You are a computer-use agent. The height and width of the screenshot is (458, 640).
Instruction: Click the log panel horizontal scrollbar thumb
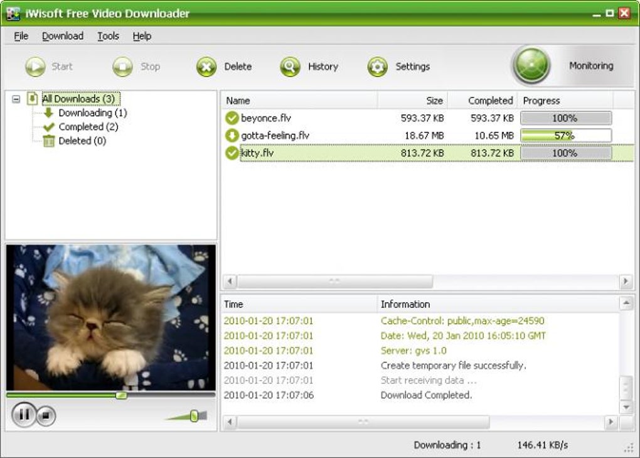coord(363,422)
